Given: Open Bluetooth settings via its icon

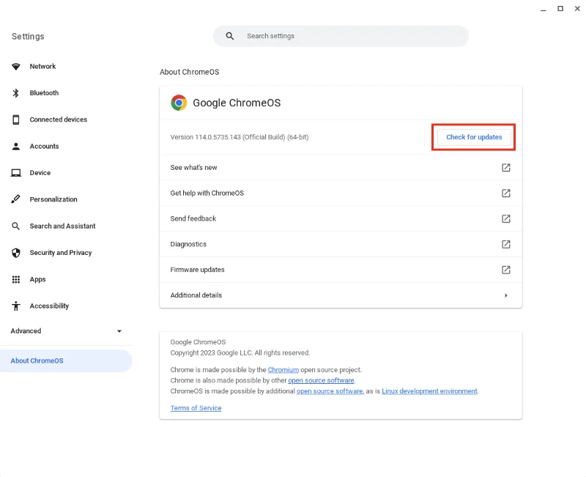Looking at the screenshot, I should tap(15, 92).
